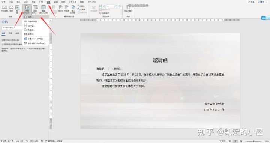Click the language indicator in status bar

tap(34, 141)
